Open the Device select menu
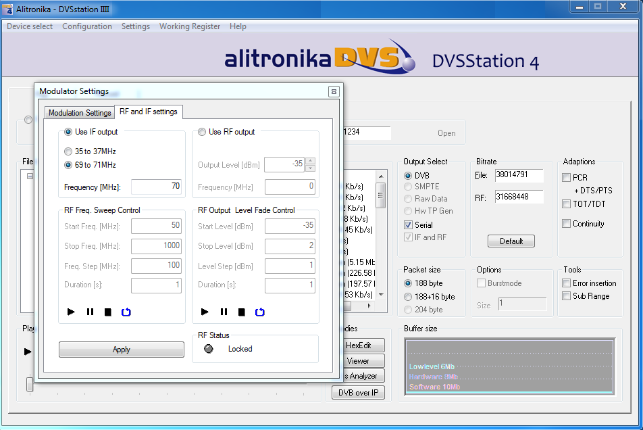 pyautogui.click(x=30, y=26)
